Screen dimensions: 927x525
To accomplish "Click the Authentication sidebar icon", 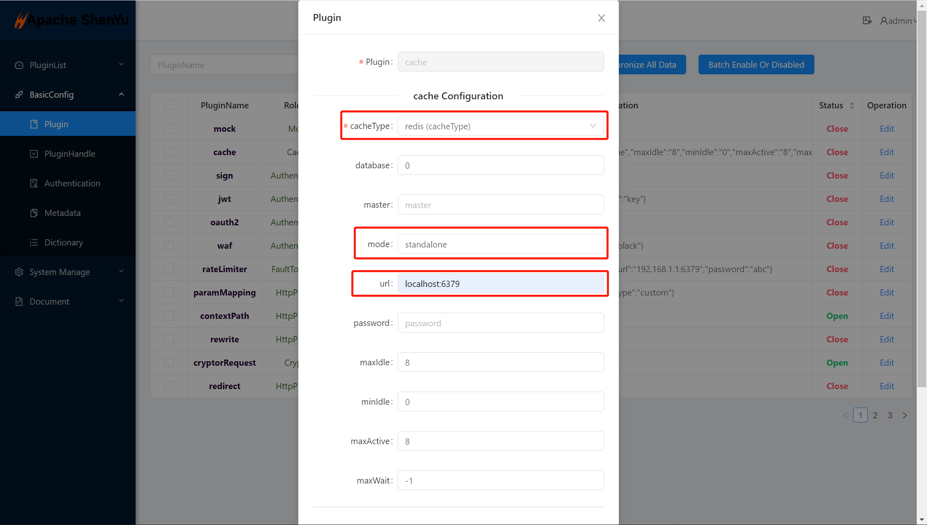I will [34, 183].
